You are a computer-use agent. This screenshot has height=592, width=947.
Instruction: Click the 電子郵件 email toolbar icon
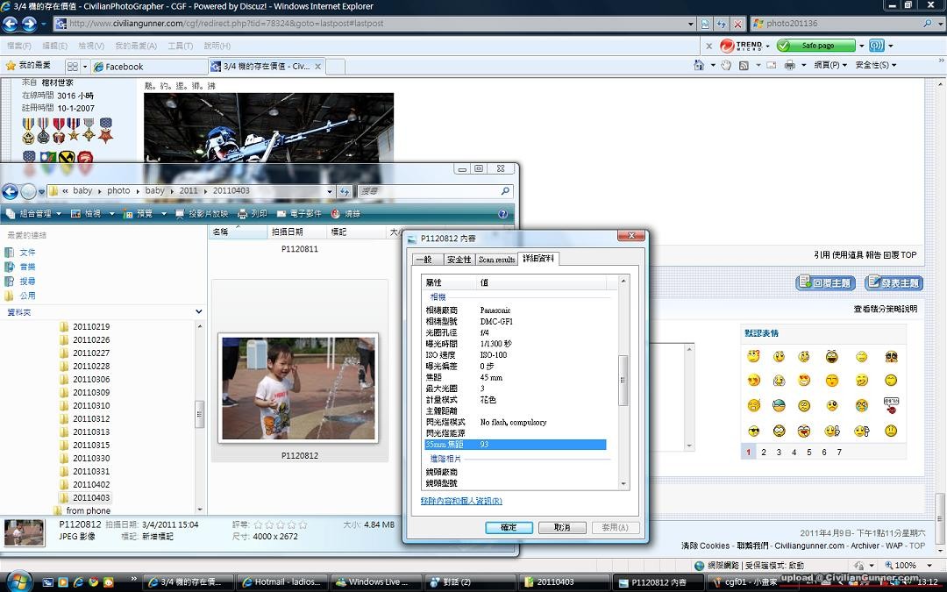[281, 213]
